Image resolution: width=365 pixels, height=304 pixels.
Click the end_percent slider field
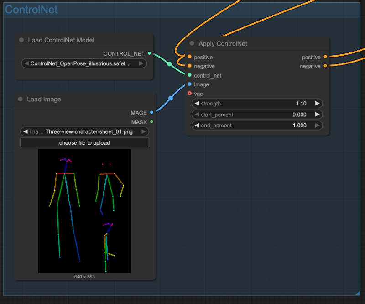tap(257, 126)
